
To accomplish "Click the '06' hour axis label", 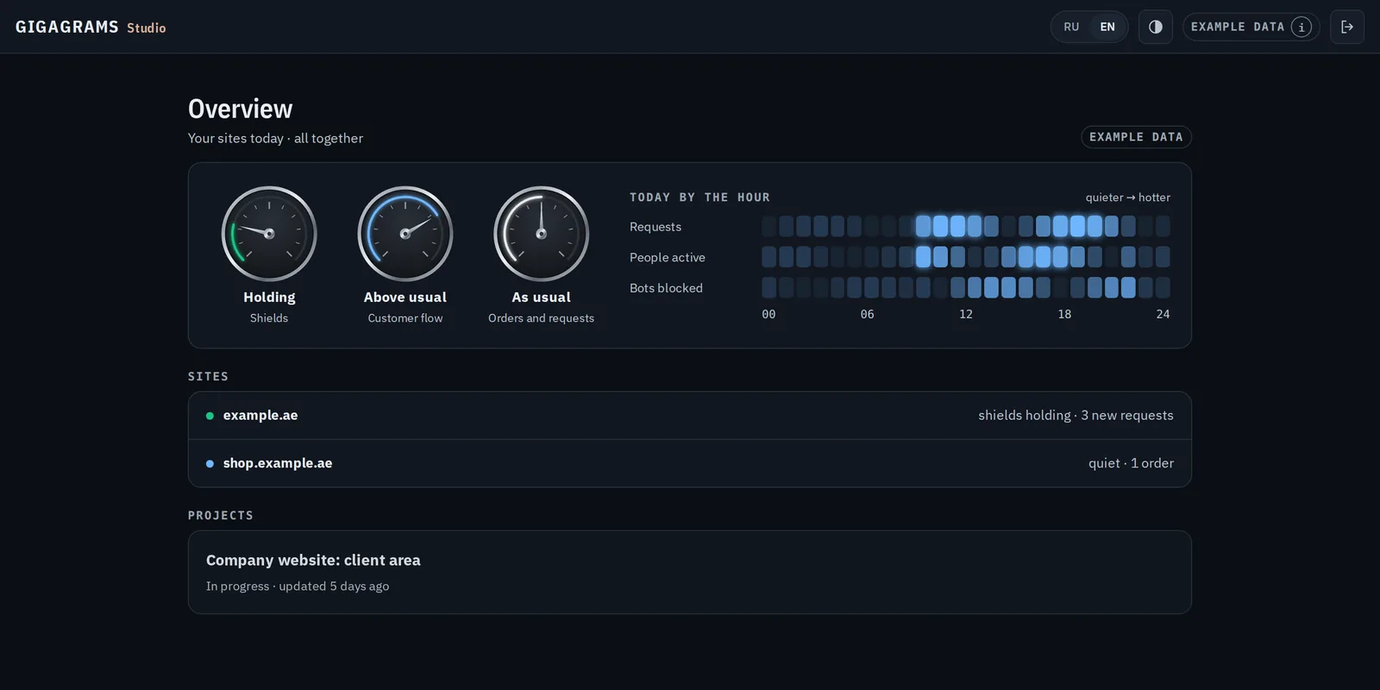I will point(867,314).
